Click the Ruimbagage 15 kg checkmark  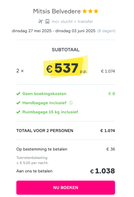pos(18,112)
